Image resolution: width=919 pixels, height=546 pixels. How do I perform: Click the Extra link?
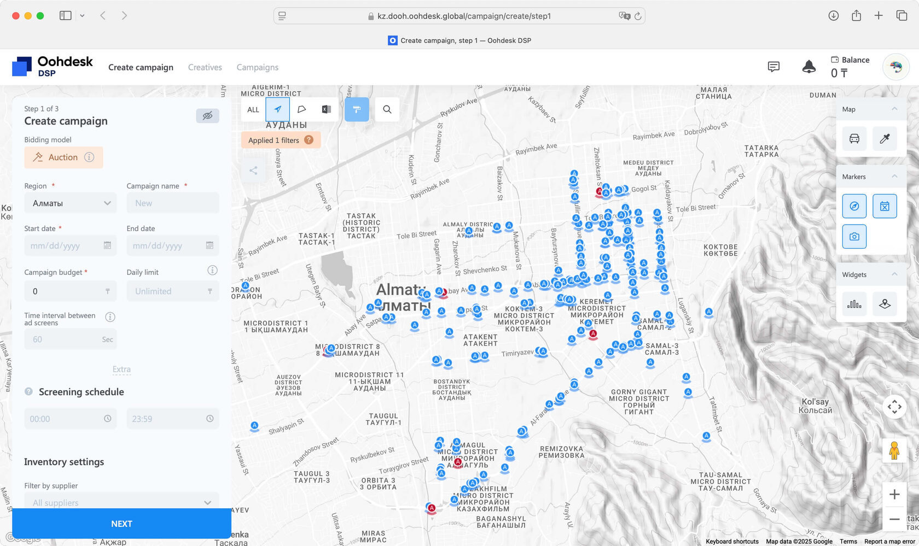click(x=121, y=369)
